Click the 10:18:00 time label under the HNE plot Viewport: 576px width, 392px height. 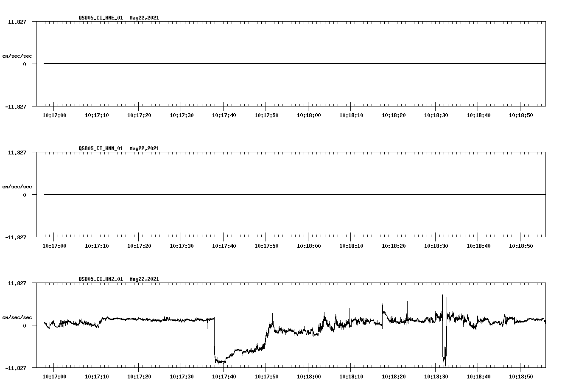309,115
